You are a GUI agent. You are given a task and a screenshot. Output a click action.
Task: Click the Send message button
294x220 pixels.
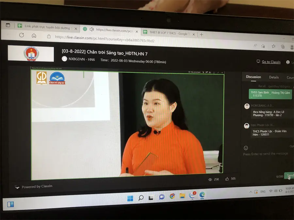[289, 175]
